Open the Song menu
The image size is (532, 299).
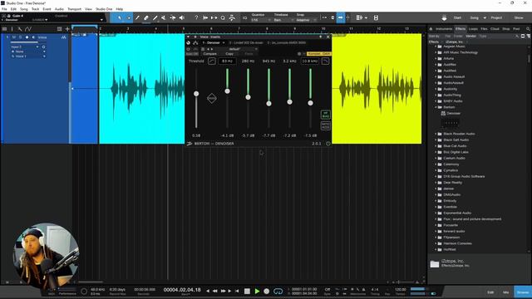(x=24, y=9)
